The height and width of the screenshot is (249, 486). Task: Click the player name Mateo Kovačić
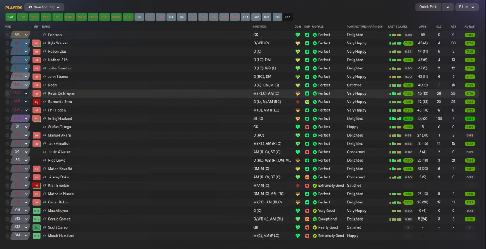click(60, 169)
